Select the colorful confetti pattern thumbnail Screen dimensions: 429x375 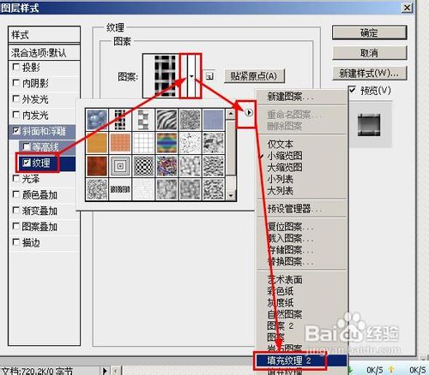pos(167,166)
